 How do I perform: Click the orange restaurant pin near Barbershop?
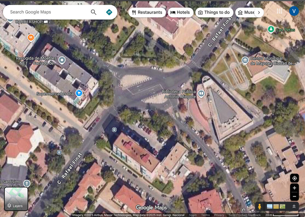click(30, 38)
